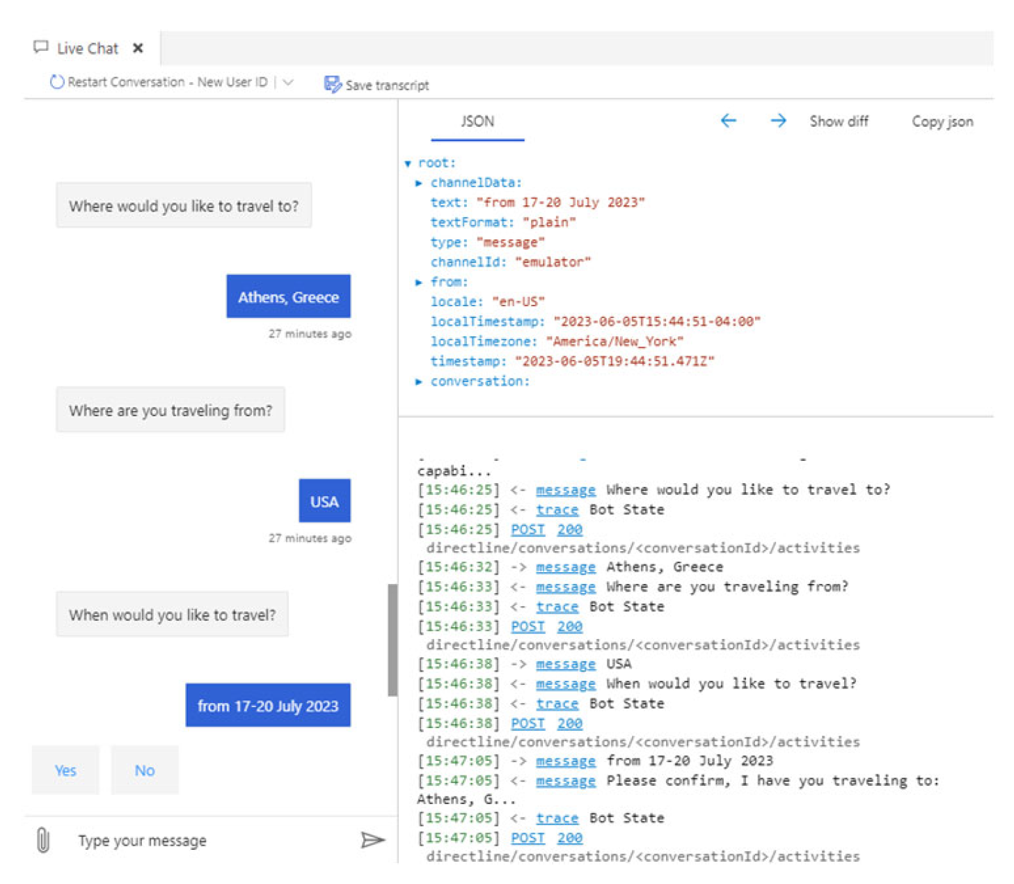
Task: Go to next JSON with right arrow
Action: pyautogui.click(x=778, y=121)
